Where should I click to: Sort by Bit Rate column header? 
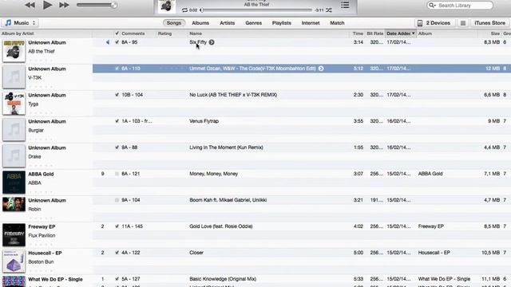pos(374,33)
